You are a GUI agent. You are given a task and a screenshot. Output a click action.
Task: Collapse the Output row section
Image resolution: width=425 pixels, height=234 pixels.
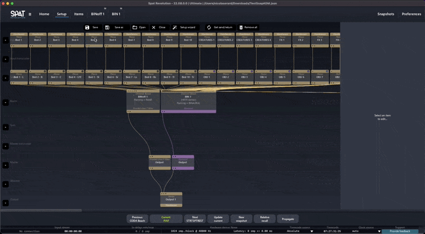pos(6,203)
